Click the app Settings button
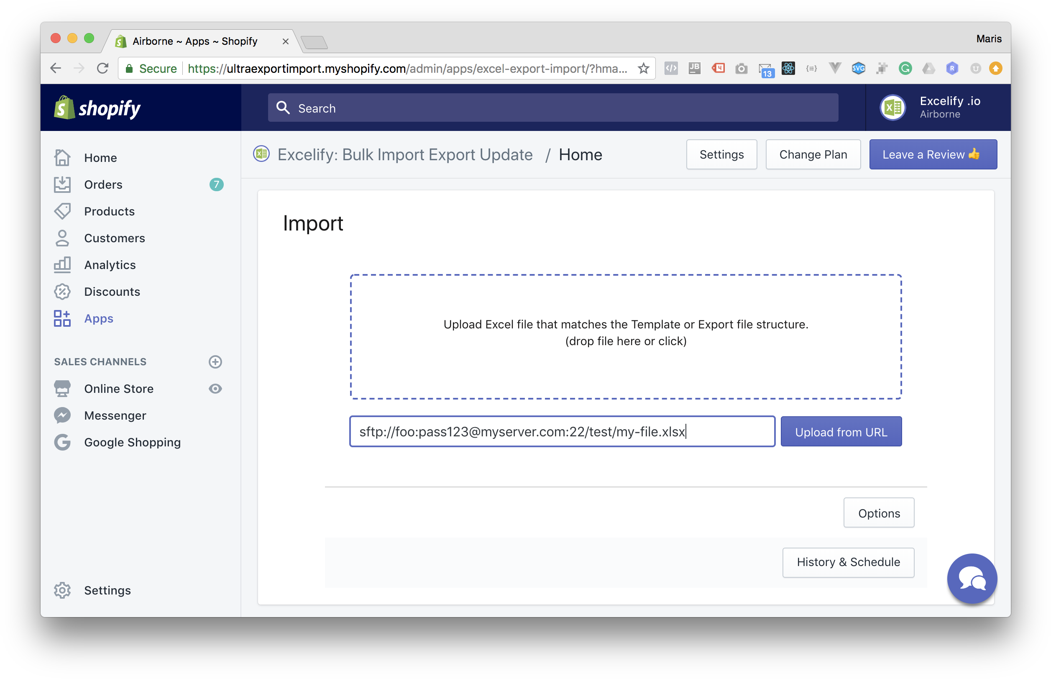Screen dimensions: 1051x679 click(x=721, y=154)
